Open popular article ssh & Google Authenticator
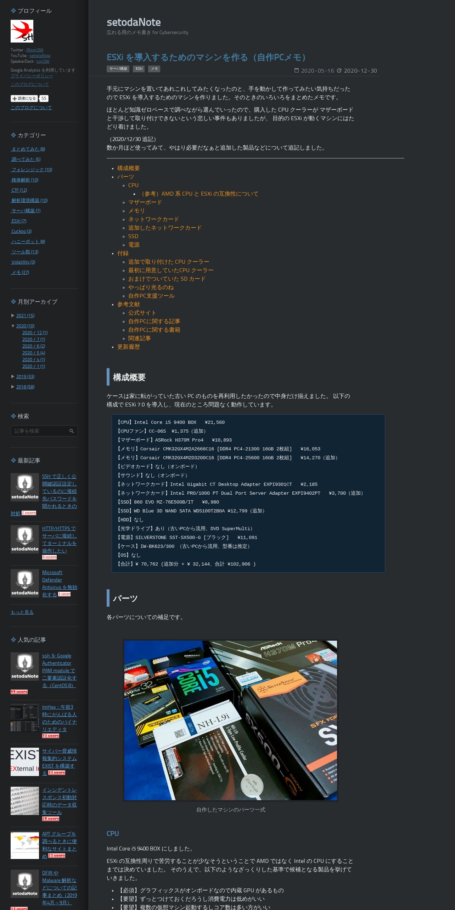455x910 pixels. pyautogui.click(x=60, y=670)
